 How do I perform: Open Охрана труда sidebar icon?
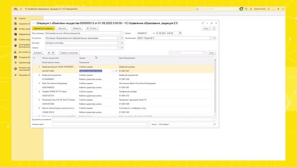[x=15, y=39]
